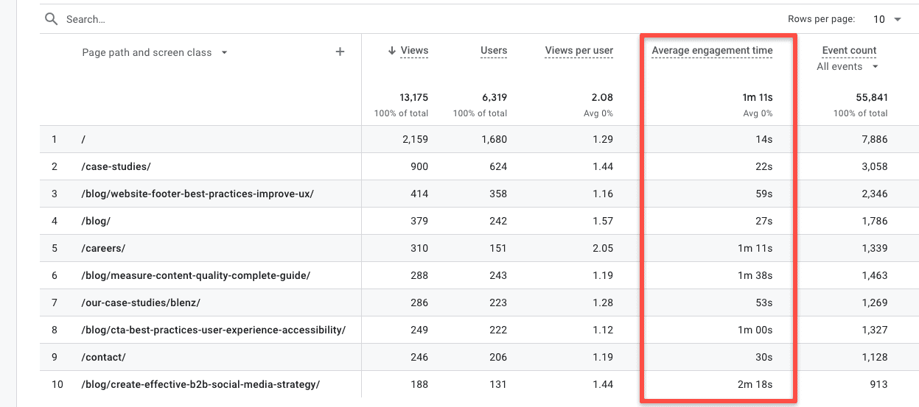
Task: Click the create-effective-b2b-social-media-strategy path
Action: 200,384
